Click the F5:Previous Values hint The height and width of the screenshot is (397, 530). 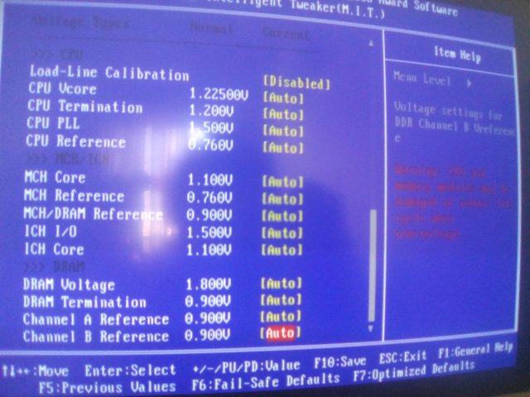108,388
